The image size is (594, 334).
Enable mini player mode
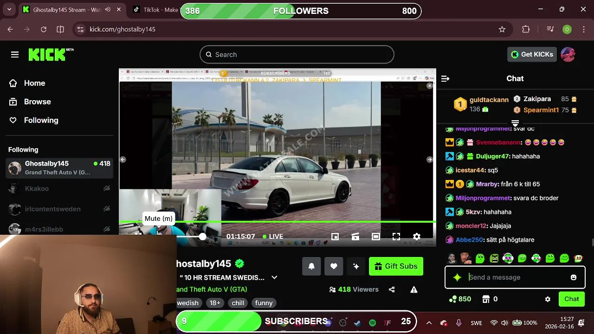pos(335,237)
